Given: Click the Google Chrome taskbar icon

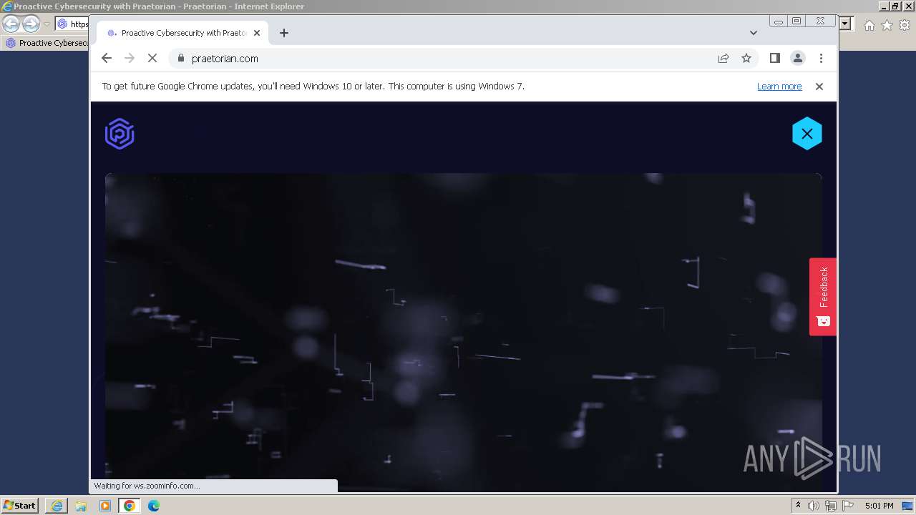Looking at the screenshot, I should [x=130, y=506].
